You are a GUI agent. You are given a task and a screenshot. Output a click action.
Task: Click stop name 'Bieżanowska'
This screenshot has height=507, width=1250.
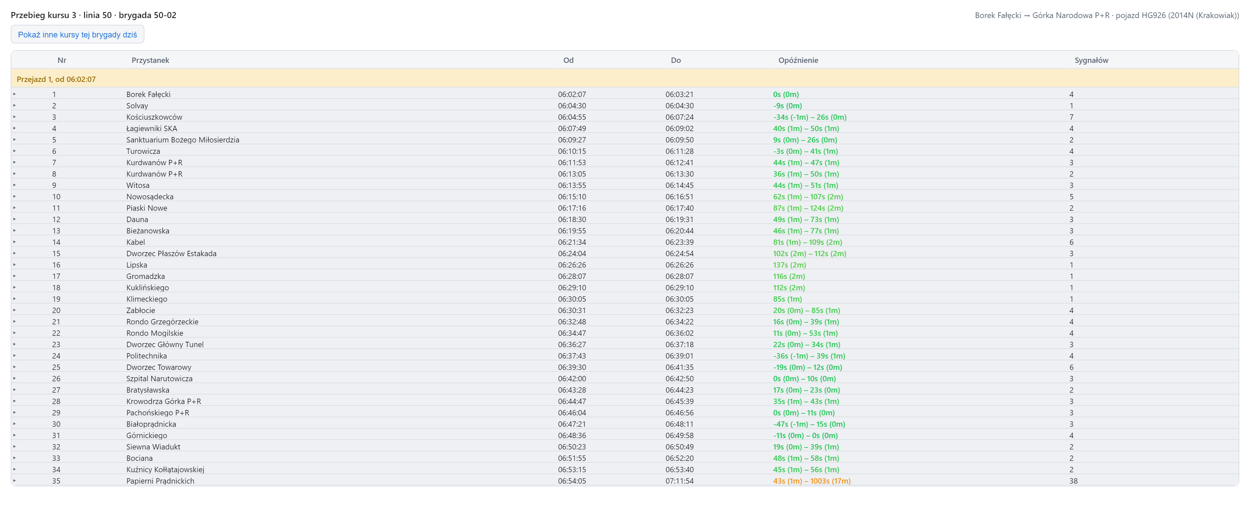[x=147, y=231]
